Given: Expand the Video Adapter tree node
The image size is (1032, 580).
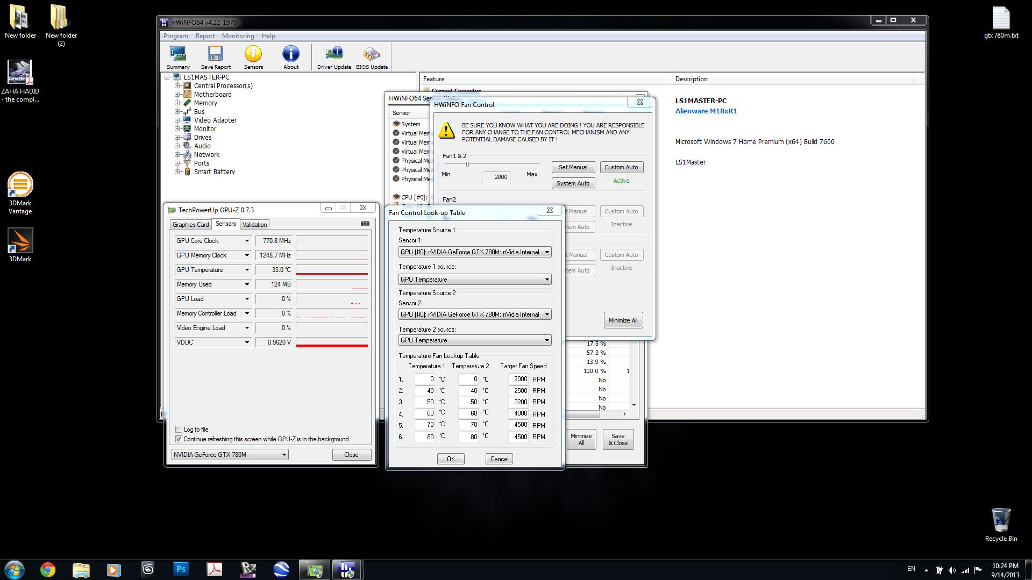Looking at the screenshot, I should pyautogui.click(x=177, y=120).
